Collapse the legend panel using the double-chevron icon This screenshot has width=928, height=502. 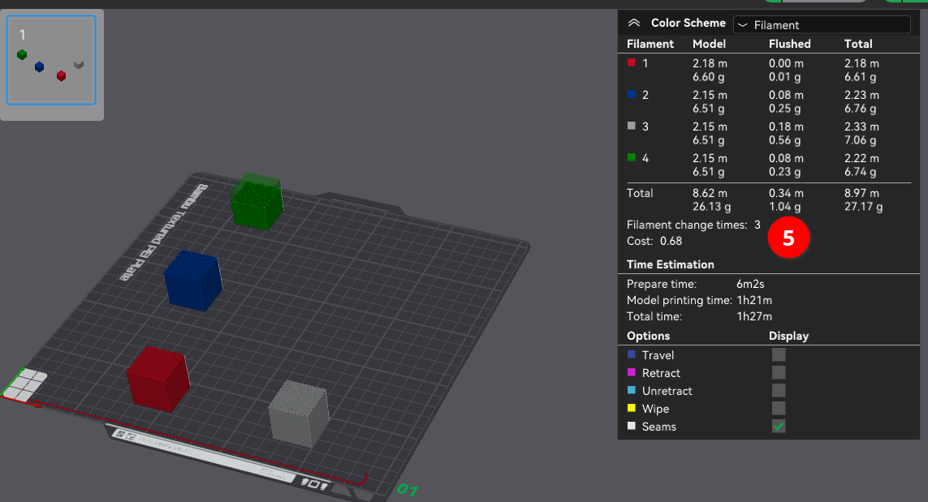point(634,24)
